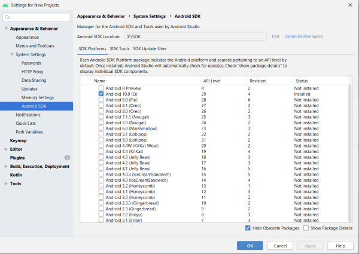
Task: Expand the Build, Execution, Deployment section
Action: (x=6, y=166)
